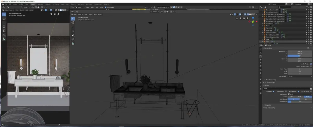Viewport: 313px width, 127px height.
Task: Select the Cursor tool in left viewport
Action: [x=4, y=18]
